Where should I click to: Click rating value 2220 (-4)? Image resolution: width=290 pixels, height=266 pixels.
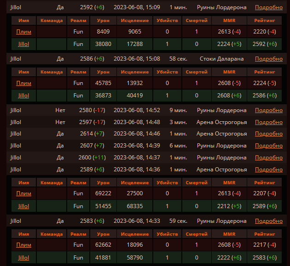(265, 32)
